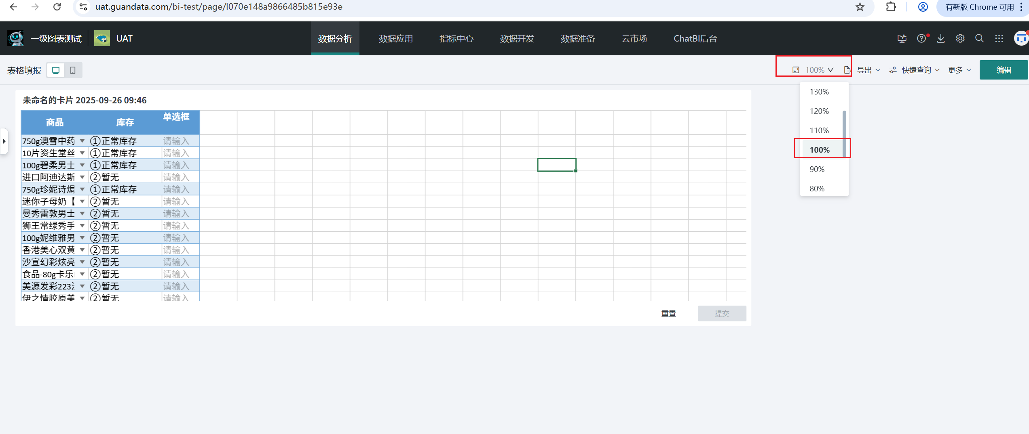Open the settings gear icon
Viewport: 1029px width, 434px height.
tap(960, 38)
